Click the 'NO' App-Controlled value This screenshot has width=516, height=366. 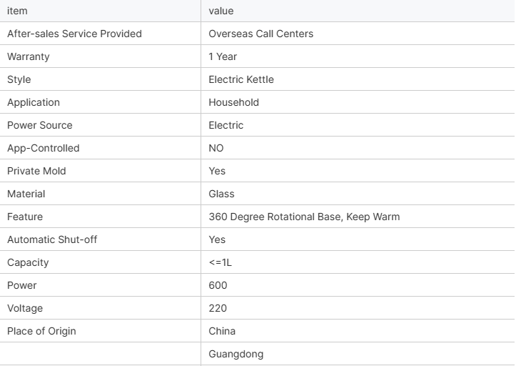216,148
